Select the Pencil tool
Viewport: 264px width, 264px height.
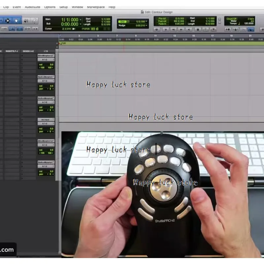(34, 20)
